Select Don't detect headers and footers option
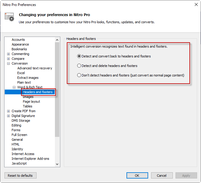This screenshot has height=183, width=201. tap(79, 75)
